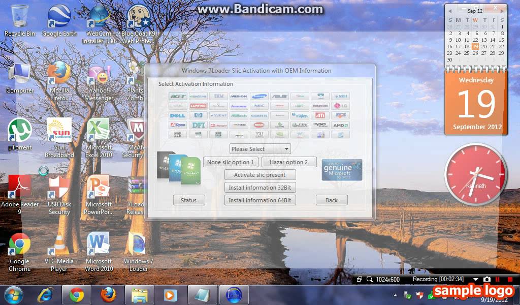Pick the ASRock OEM logo
This screenshot has height=305, width=520.
239,115
